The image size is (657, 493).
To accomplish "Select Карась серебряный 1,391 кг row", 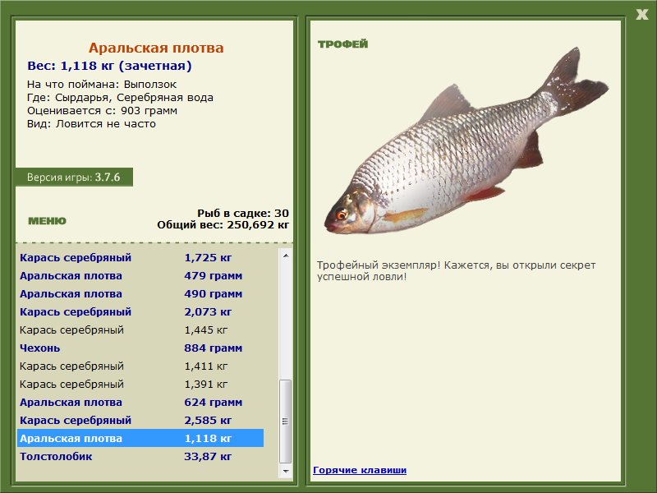I will point(140,384).
